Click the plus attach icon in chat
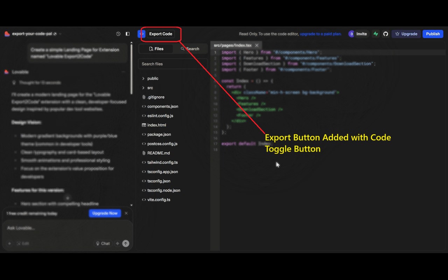The width and height of the screenshot is (448, 280). tap(9, 244)
